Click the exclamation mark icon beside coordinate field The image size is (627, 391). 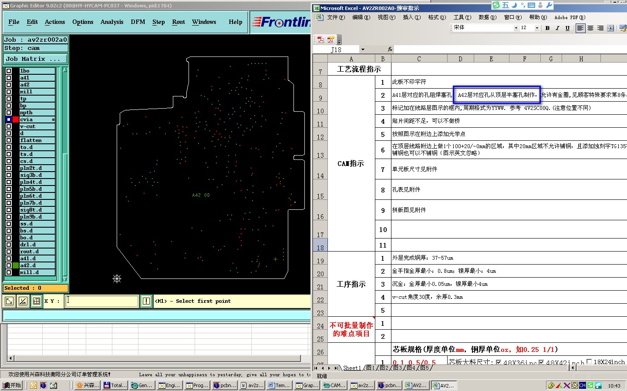(146, 301)
